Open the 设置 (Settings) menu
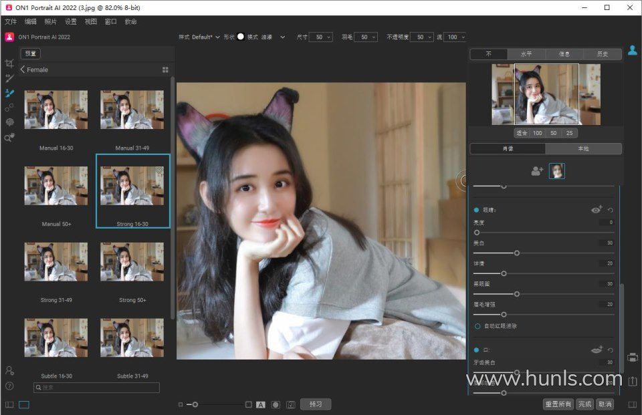Viewport: 642px width, 415px height. coord(71,21)
